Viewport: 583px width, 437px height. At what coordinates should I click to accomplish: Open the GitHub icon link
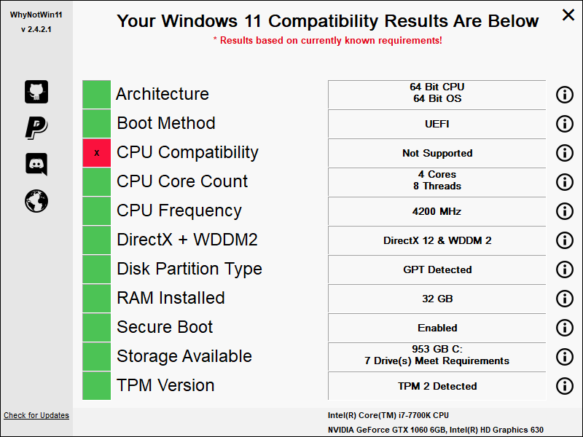[x=36, y=92]
